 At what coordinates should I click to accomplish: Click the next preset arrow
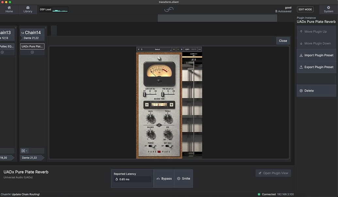[142, 49]
